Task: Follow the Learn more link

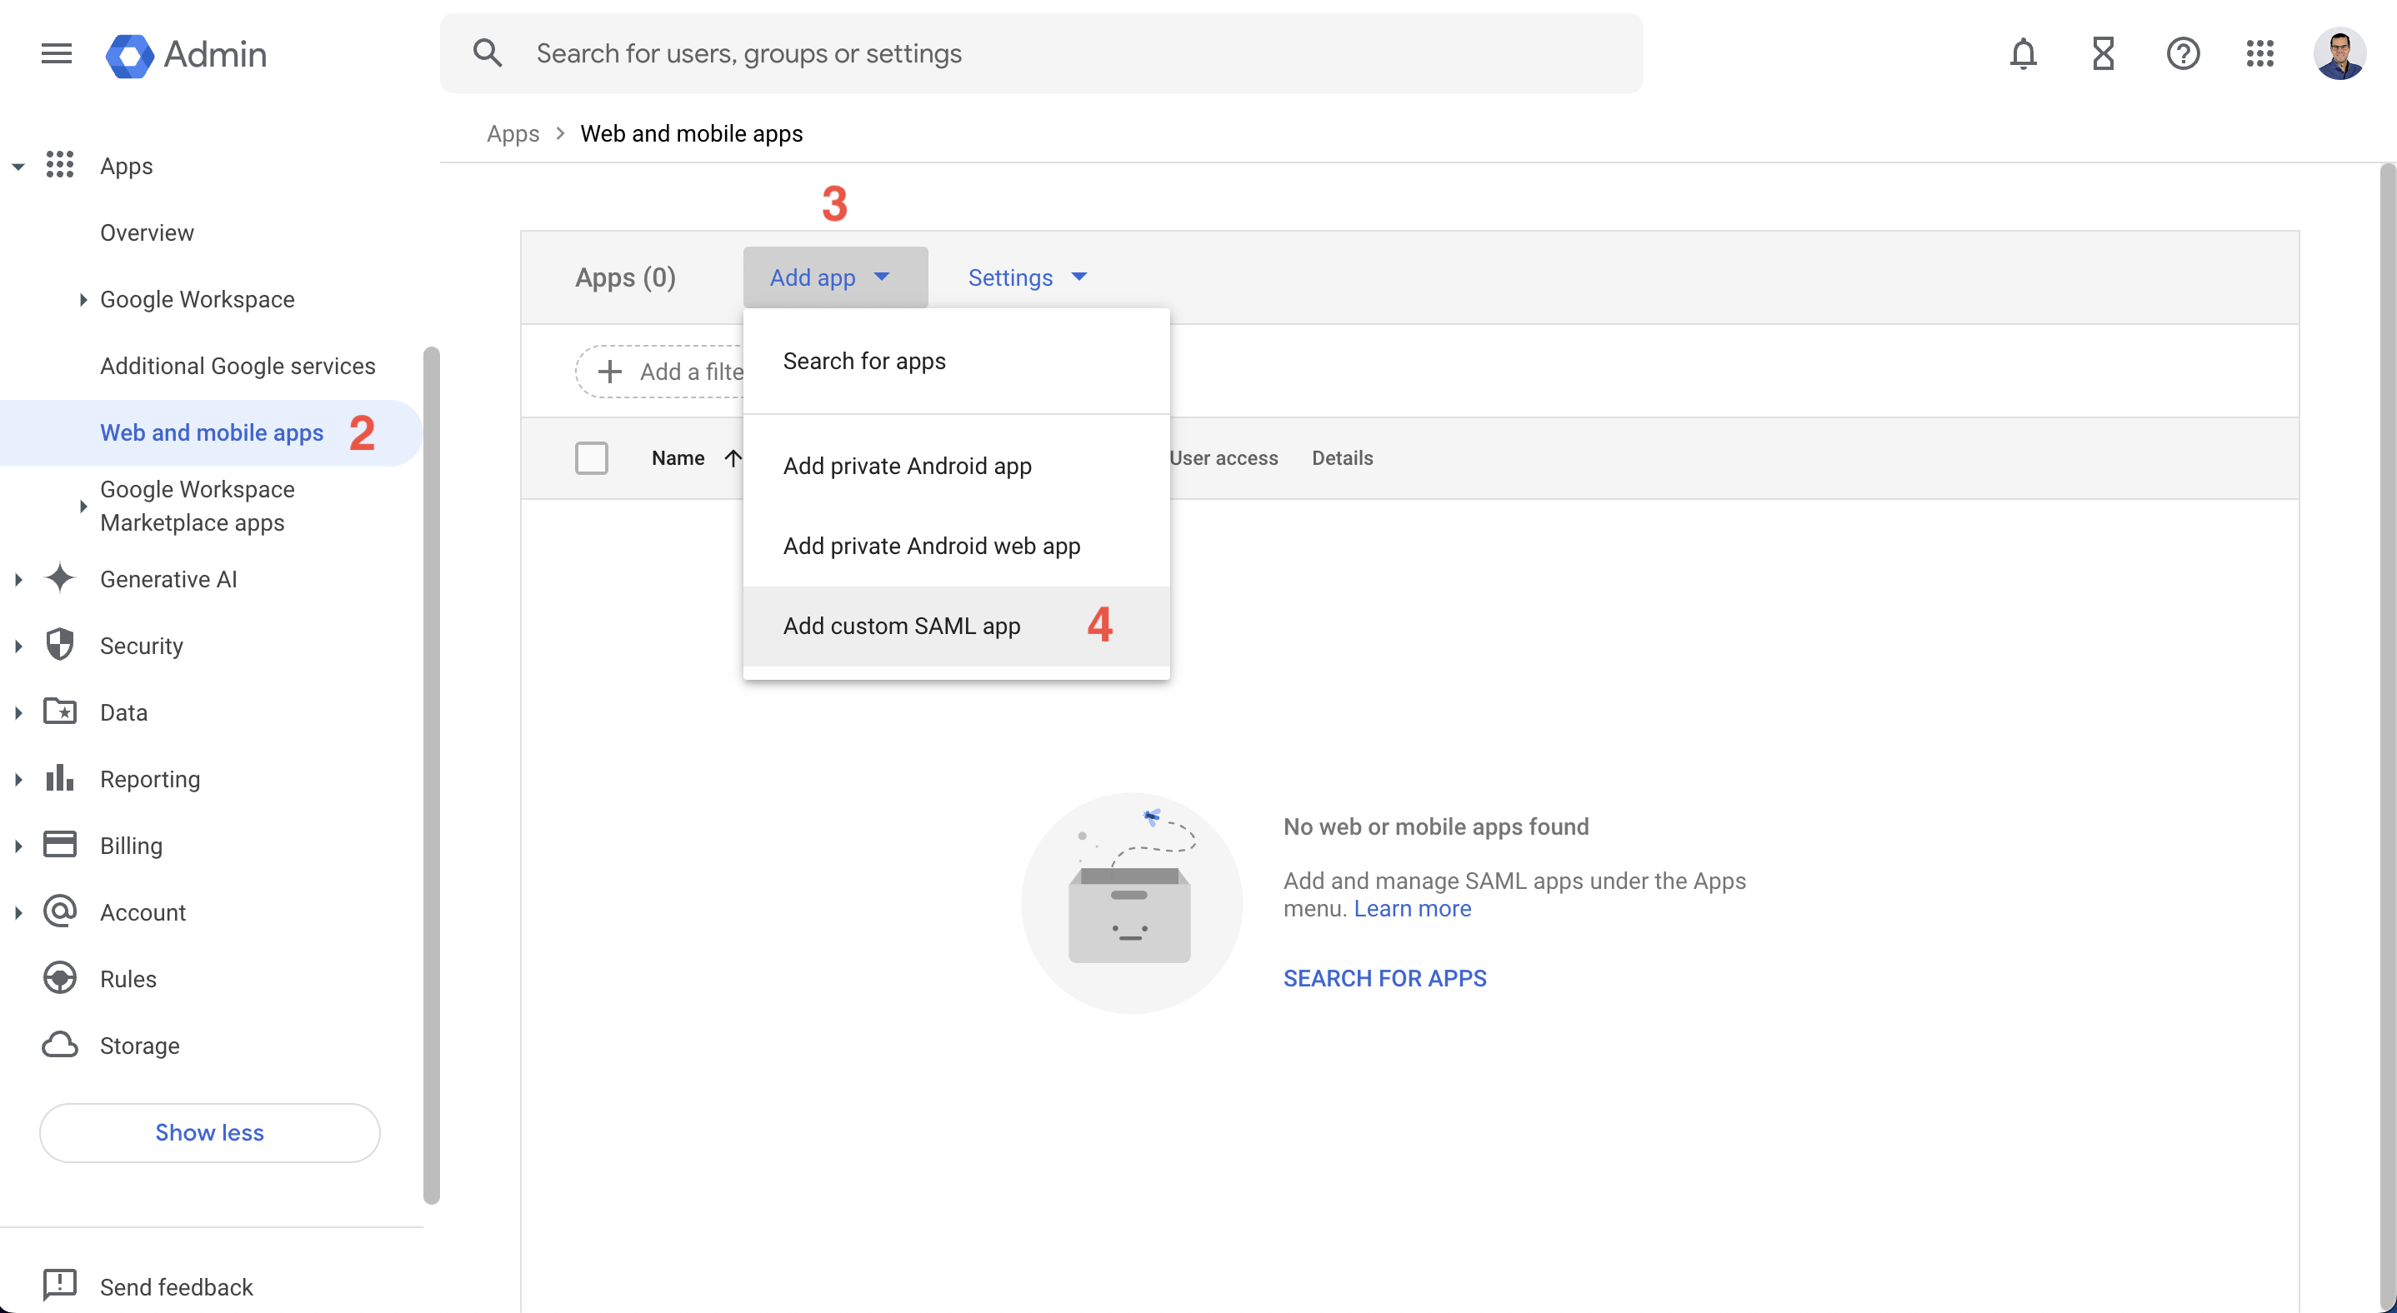Action: click(x=1412, y=908)
